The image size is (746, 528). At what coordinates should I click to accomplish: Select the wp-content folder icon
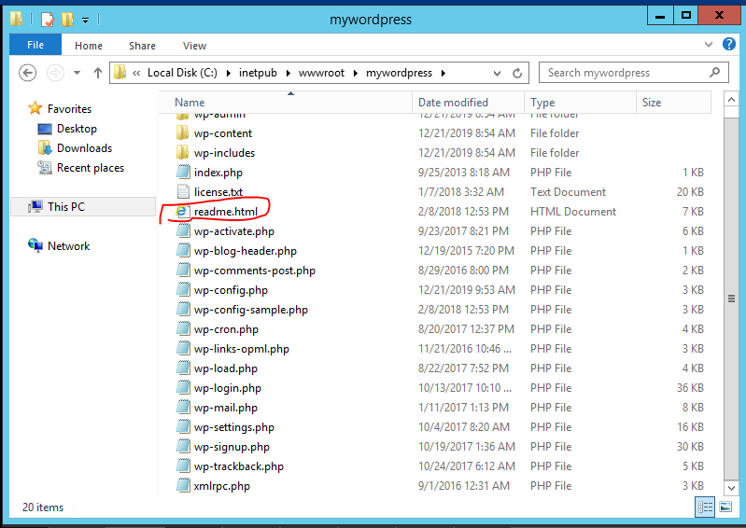click(182, 133)
